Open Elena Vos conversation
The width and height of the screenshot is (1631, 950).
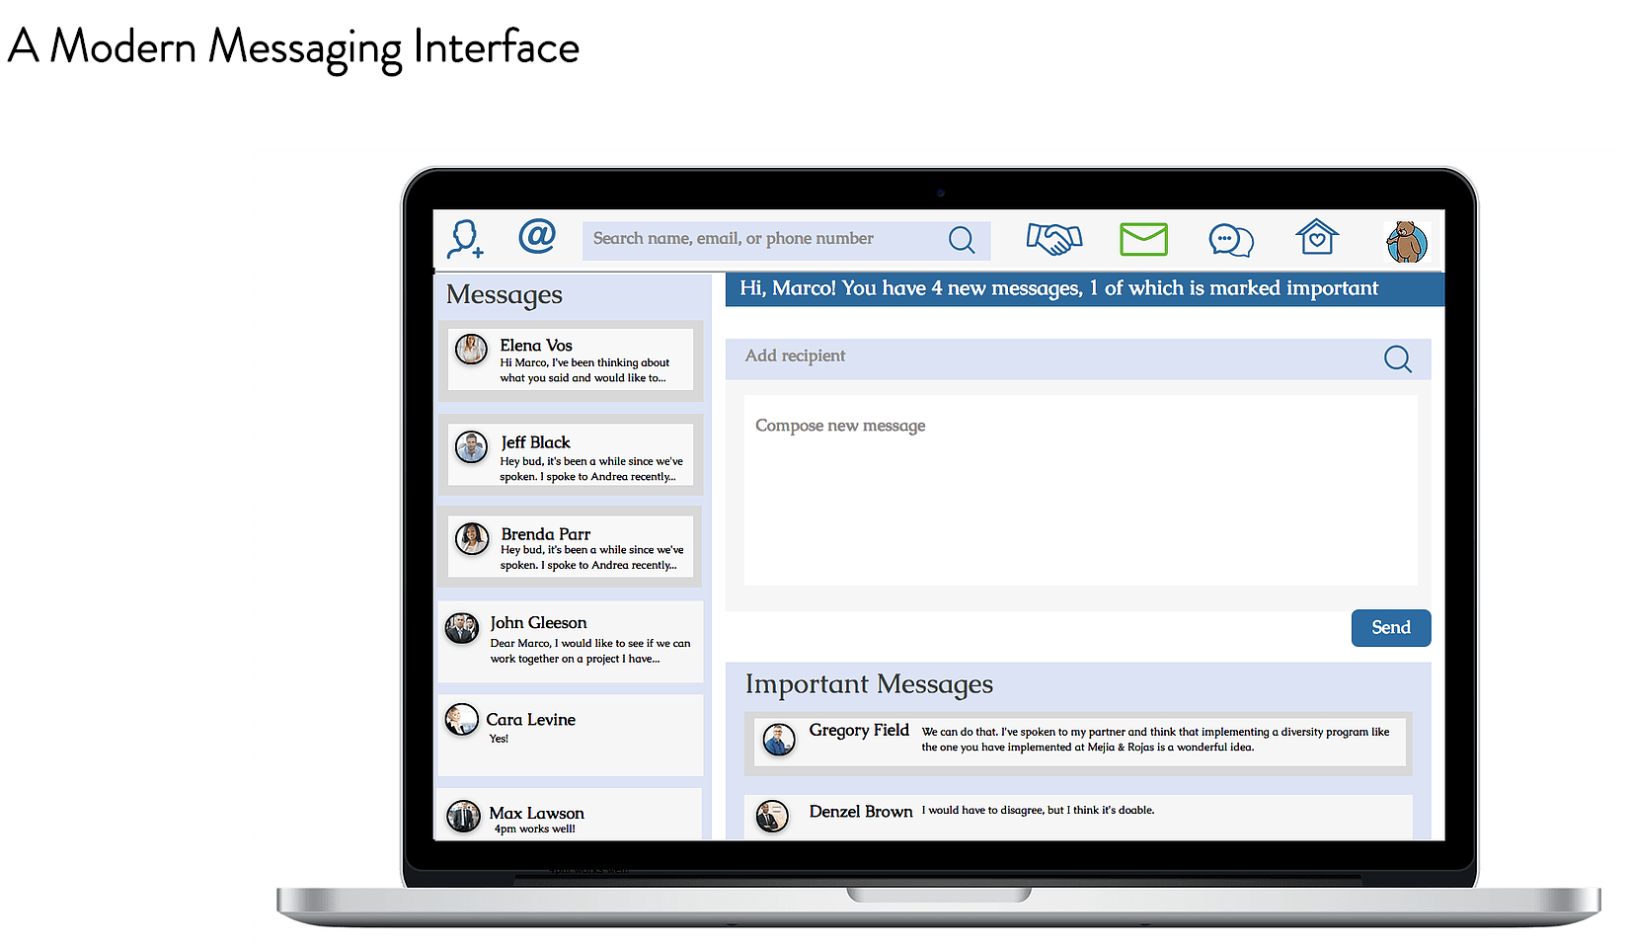tap(571, 360)
